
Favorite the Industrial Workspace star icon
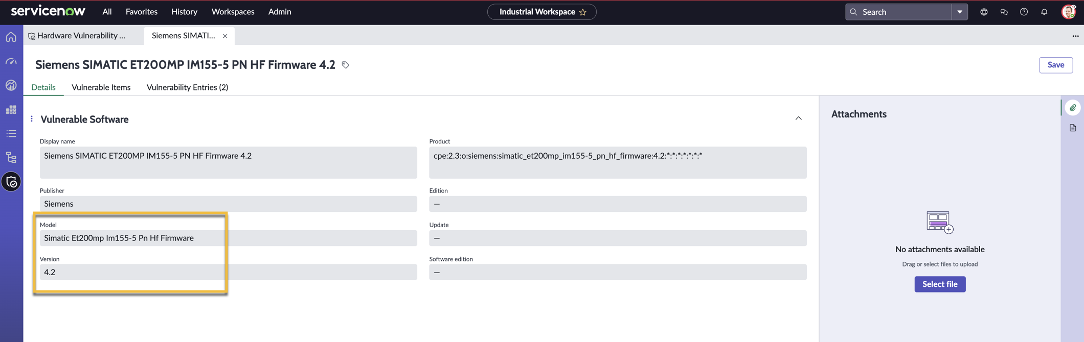coord(583,12)
